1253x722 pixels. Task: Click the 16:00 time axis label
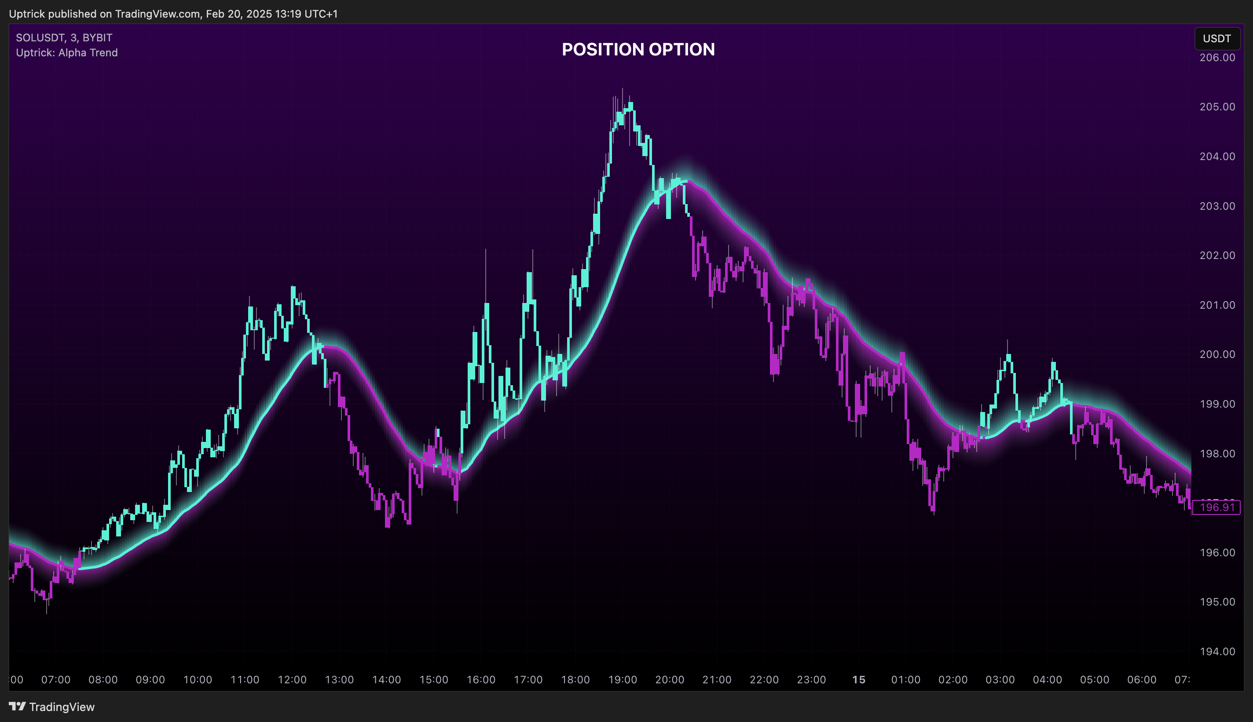481,679
